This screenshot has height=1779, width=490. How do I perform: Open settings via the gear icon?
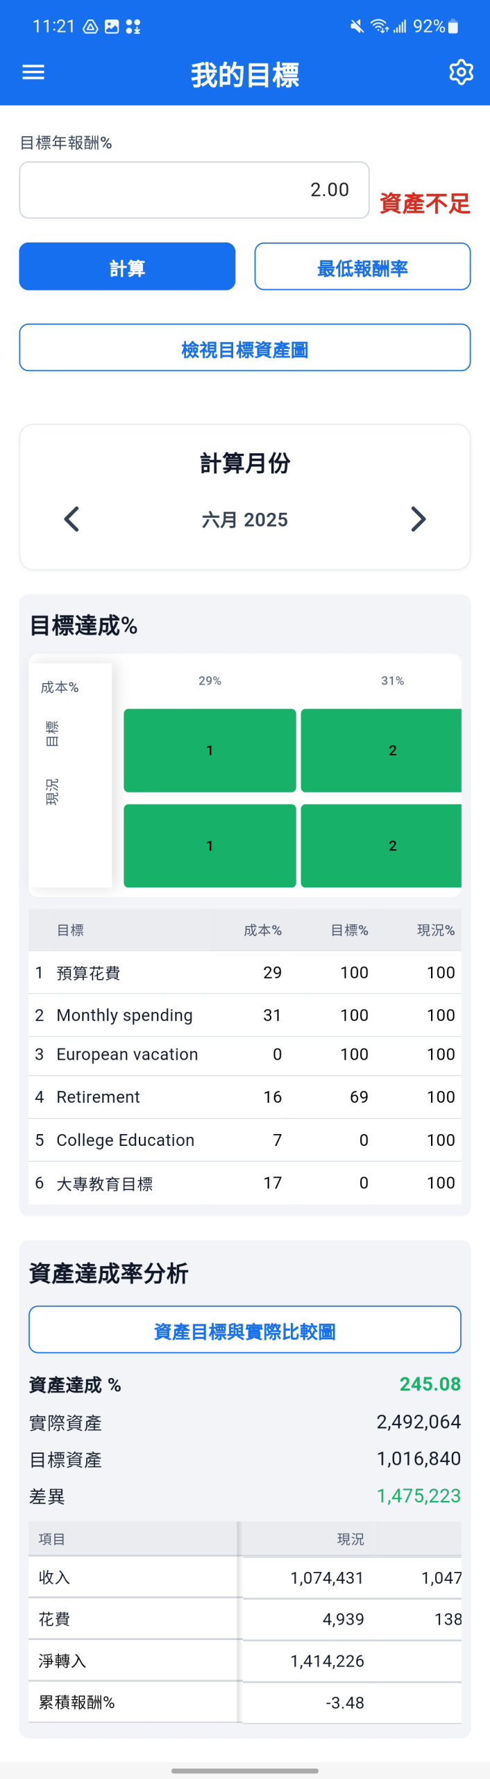(461, 72)
